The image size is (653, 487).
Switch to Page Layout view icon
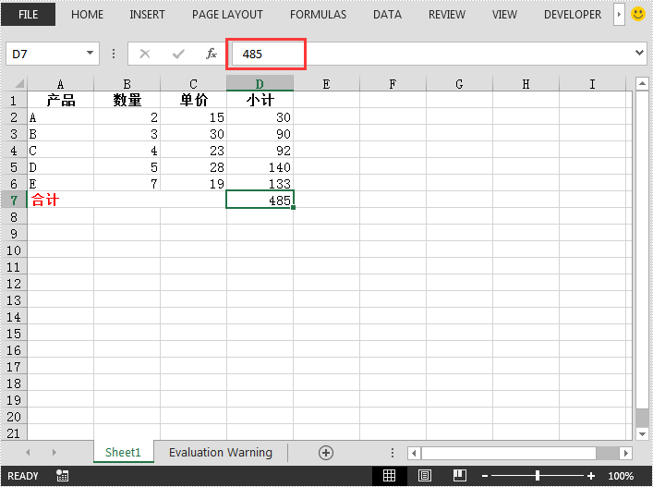[x=424, y=476]
